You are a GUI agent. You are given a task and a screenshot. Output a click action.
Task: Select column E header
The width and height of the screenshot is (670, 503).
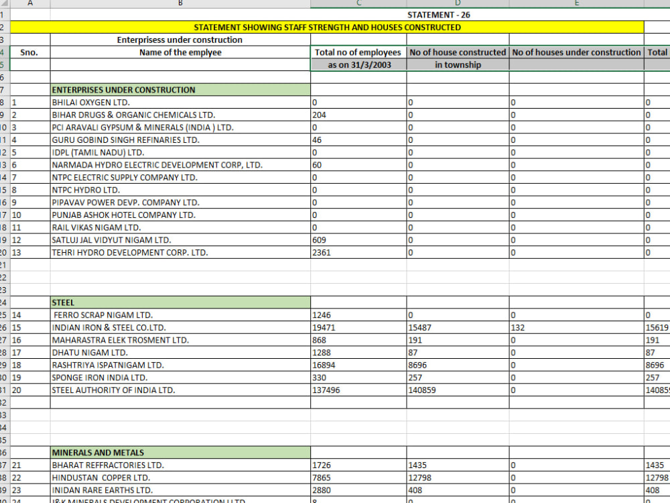tap(576, 3)
